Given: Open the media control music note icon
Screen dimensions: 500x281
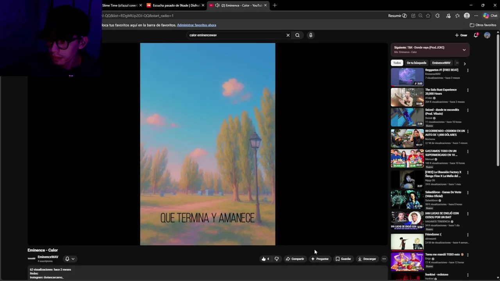Looking at the screenshot, I should tap(448, 16).
